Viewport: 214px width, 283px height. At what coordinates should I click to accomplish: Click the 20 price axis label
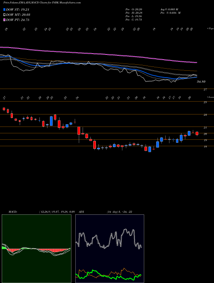pos(205,134)
